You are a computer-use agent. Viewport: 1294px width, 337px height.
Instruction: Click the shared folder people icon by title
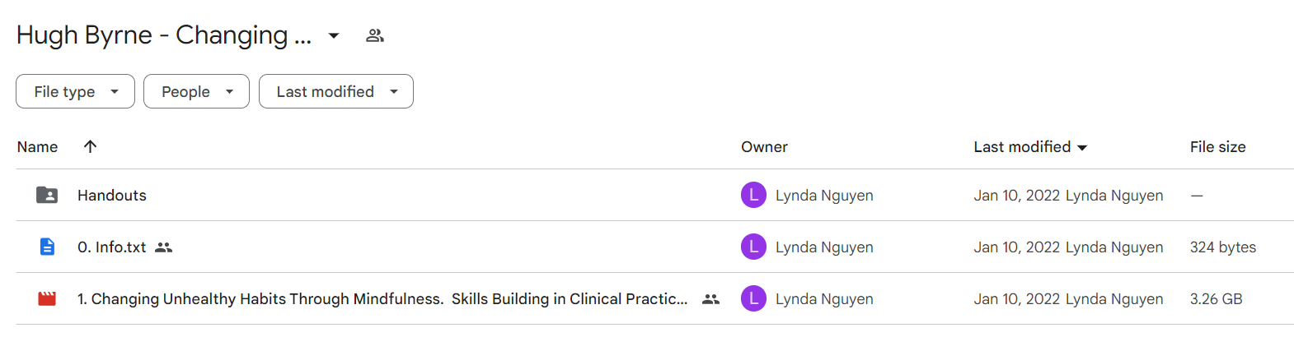pyautogui.click(x=375, y=35)
